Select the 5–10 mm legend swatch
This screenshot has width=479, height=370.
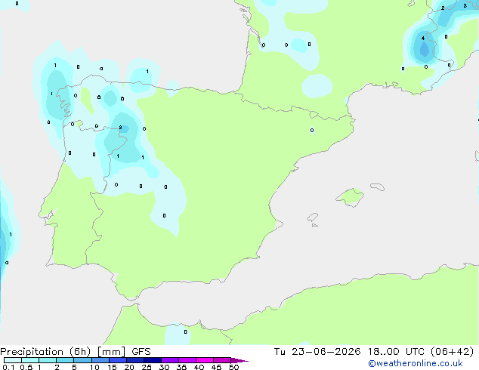82,360
